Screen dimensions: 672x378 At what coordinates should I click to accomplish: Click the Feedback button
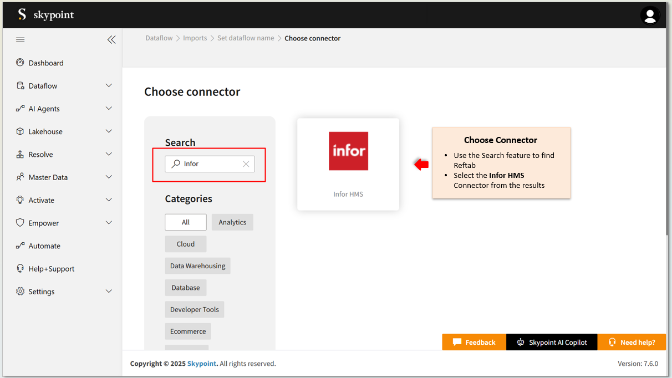click(x=474, y=343)
